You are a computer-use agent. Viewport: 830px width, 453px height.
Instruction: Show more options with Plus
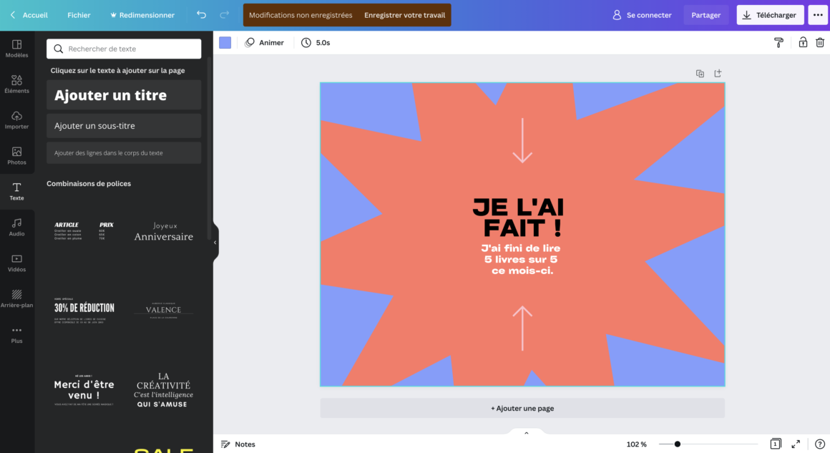[x=17, y=334]
